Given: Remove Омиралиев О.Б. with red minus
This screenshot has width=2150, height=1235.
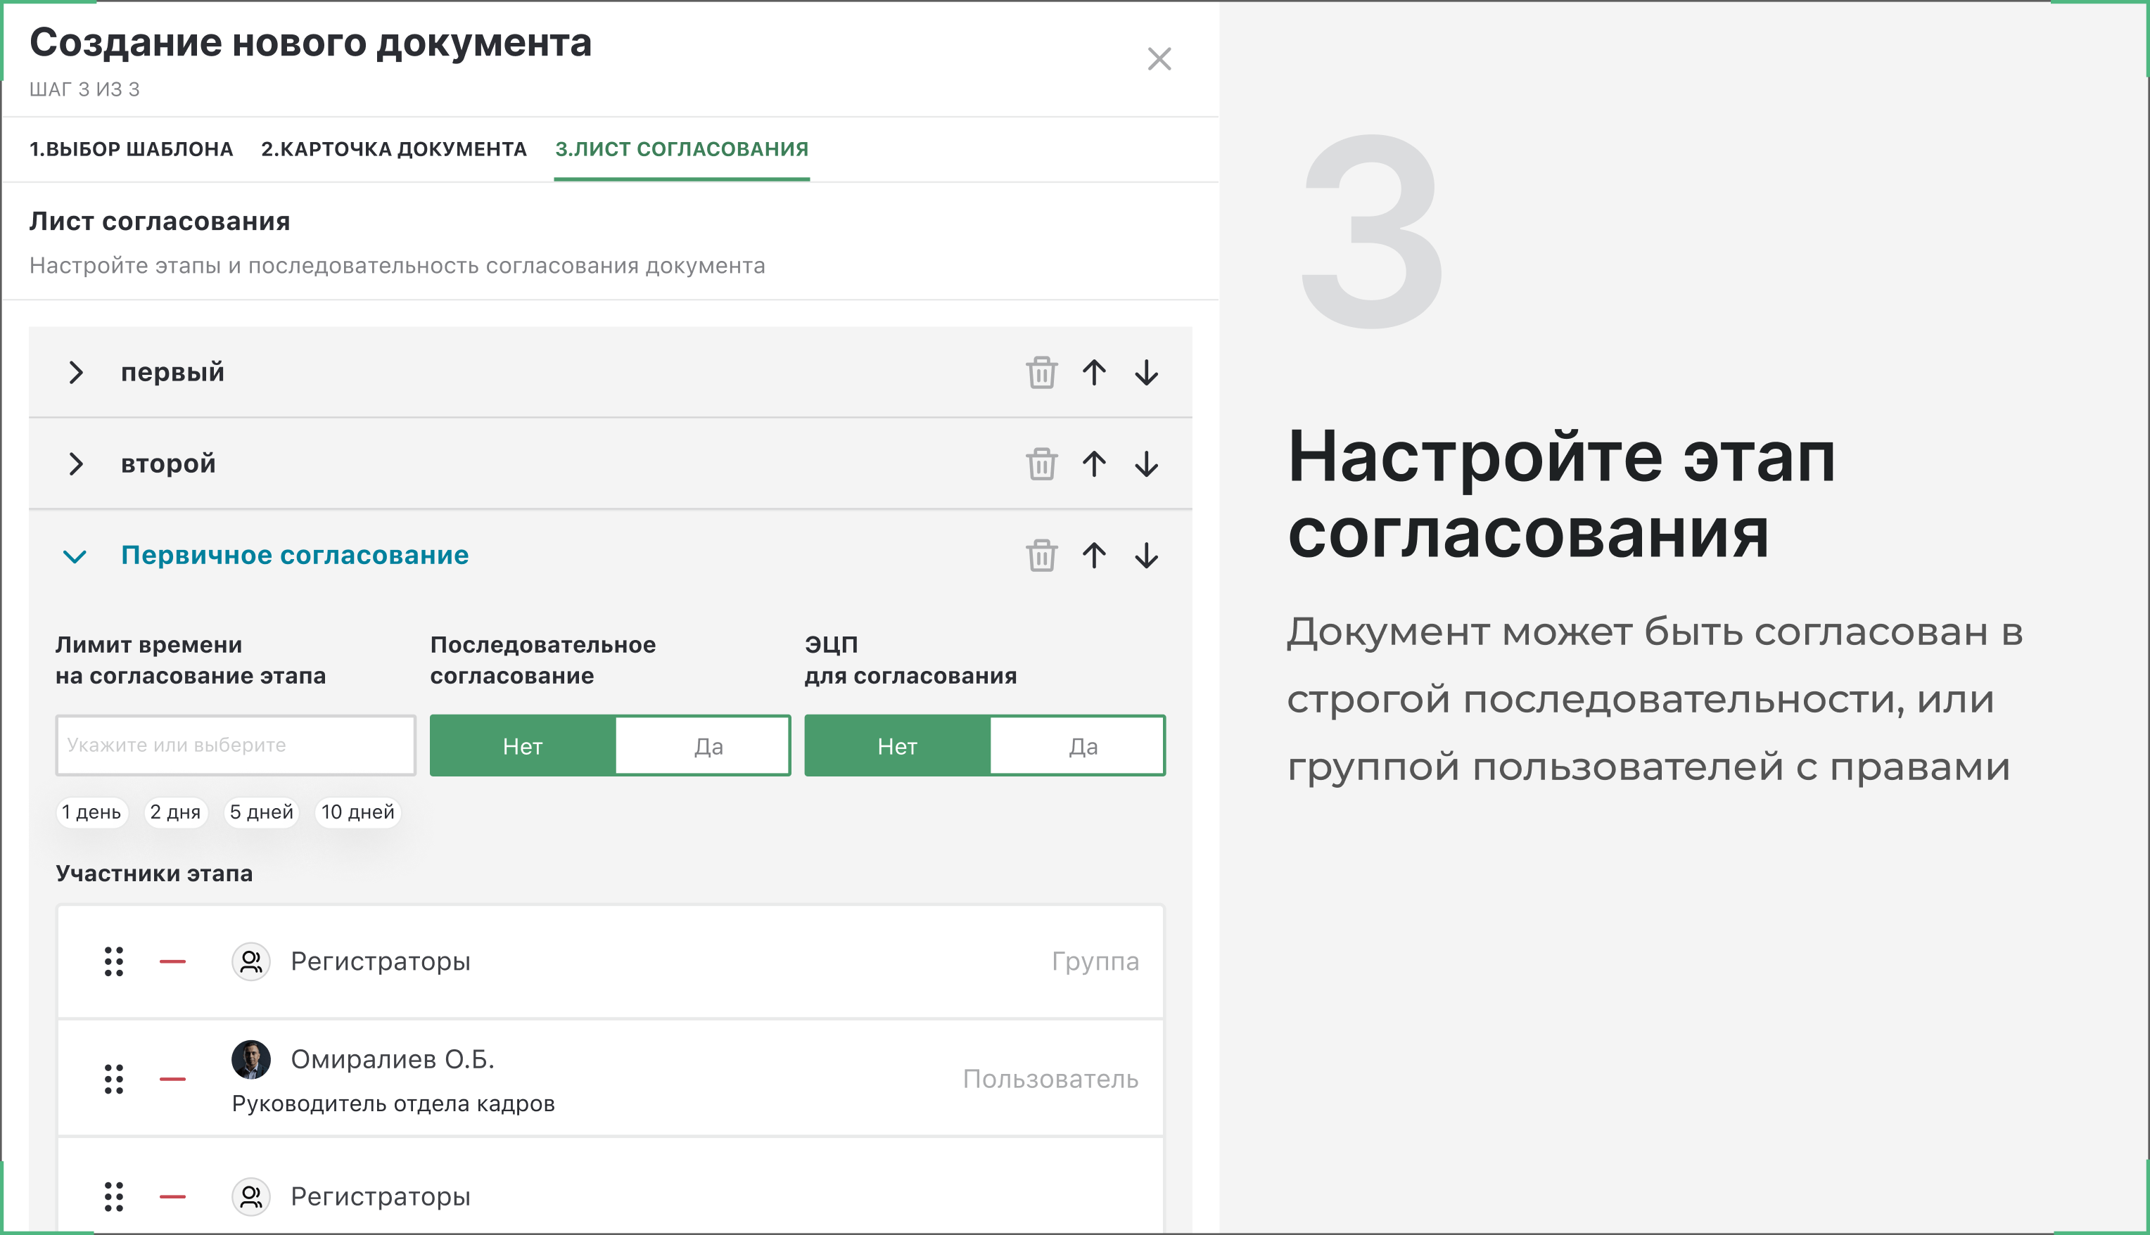Looking at the screenshot, I should (172, 1079).
